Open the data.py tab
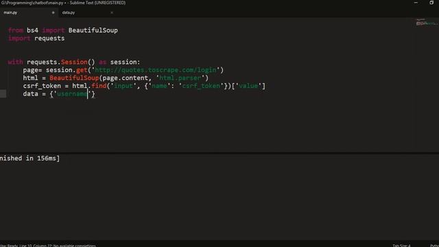This screenshot has height=247, width=439. click(69, 12)
